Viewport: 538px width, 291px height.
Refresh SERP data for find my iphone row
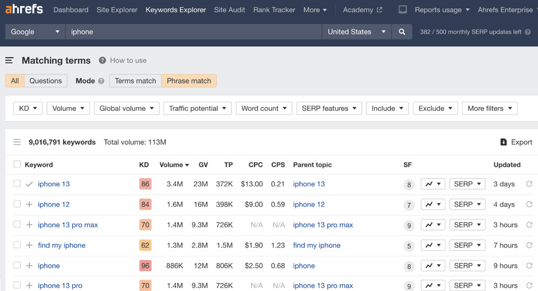point(530,245)
